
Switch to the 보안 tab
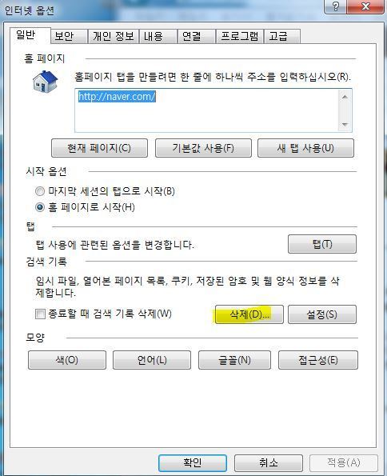click(70, 37)
